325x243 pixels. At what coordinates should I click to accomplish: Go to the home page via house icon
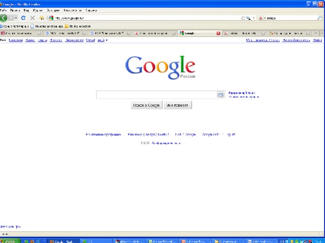click(42, 18)
